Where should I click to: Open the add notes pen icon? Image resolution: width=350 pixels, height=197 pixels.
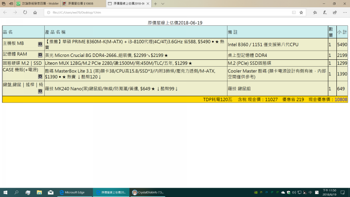point(325,13)
